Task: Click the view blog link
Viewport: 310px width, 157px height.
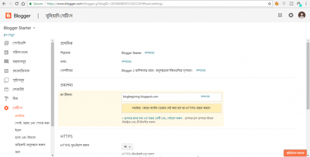Action: (x=9, y=35)
